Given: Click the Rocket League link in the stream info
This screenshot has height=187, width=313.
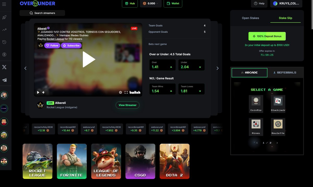Looking at the screenshot, I should pyautogui.click(x=55, y=39).
